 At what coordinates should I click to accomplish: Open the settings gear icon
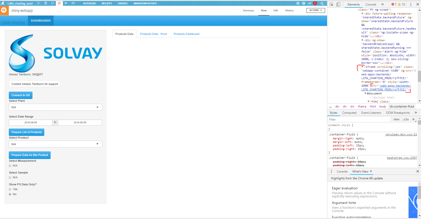click(298, 3)
